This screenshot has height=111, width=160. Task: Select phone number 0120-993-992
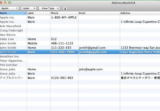tap(62, 78)
